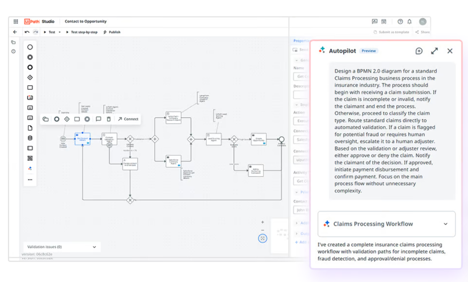Choose the data store cylinder icon
This screenshot has height=282, width=468.
30,138
